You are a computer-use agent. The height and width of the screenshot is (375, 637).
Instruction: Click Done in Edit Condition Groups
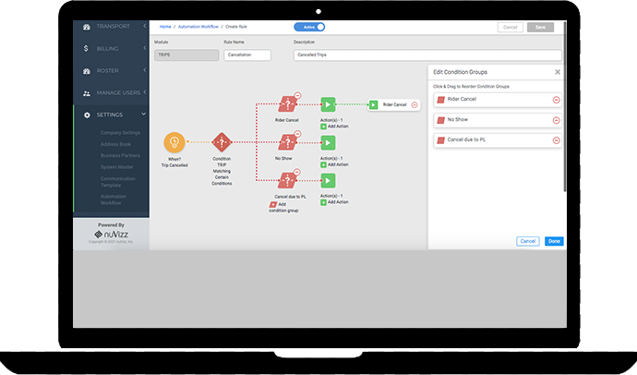554,241
